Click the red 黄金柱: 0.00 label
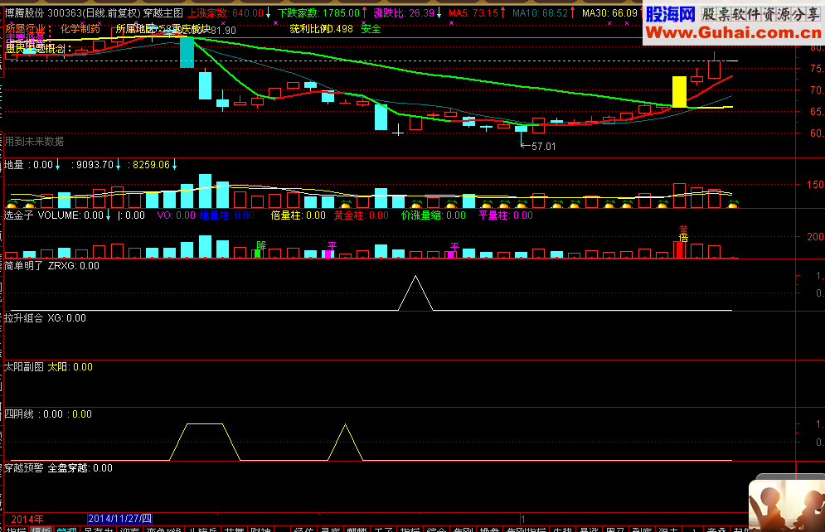Viewport: 825px width, 532px height. pyautogui.click(x=361, y=215)
